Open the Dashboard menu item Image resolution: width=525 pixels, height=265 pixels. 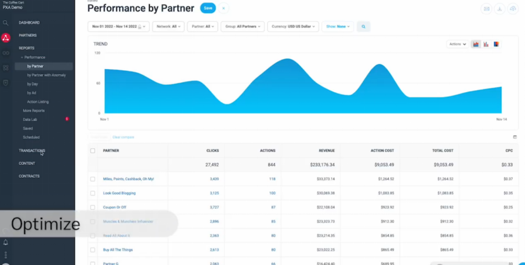(x=29, y=23)
